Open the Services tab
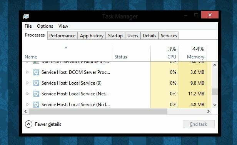Image resolution: width=237 pixels, height=145 pixels. point(169,36)
